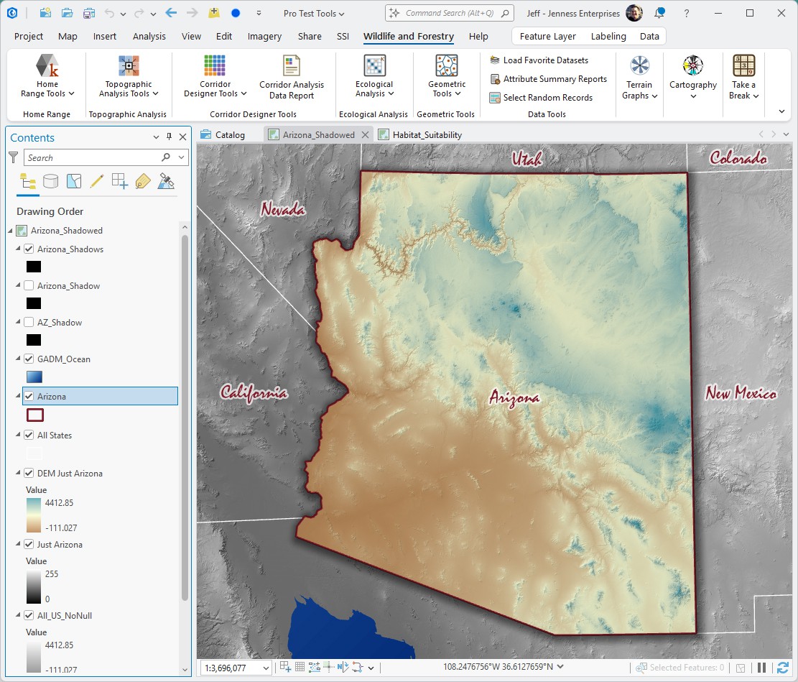Check the Arizona_Shadow layer

point(29,286)
